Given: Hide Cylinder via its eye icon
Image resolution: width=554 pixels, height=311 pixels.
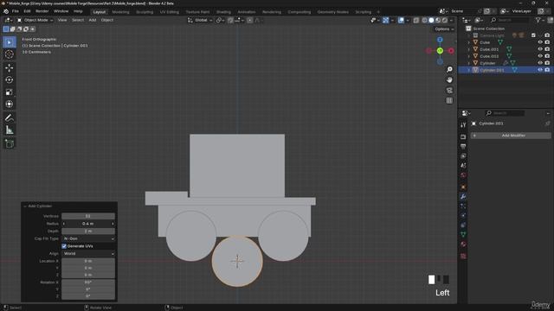Looking at the screenshot, I should [x=540, y=63].
